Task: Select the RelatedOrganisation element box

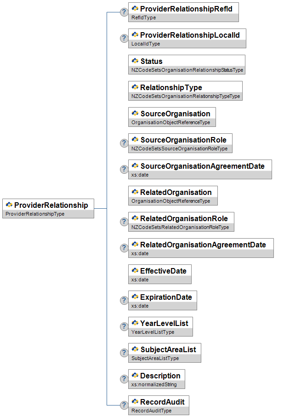Action: pyautogui.click(x=176, y=192)
